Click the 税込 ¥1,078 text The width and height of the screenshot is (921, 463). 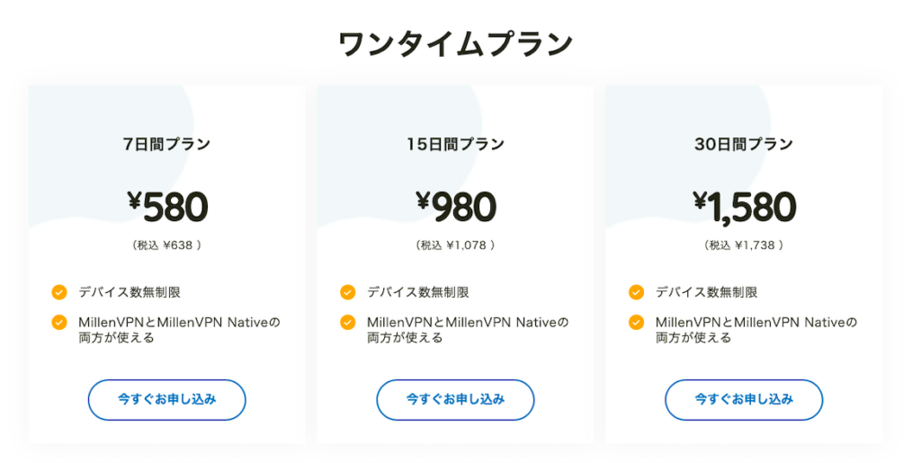point(455,245)
